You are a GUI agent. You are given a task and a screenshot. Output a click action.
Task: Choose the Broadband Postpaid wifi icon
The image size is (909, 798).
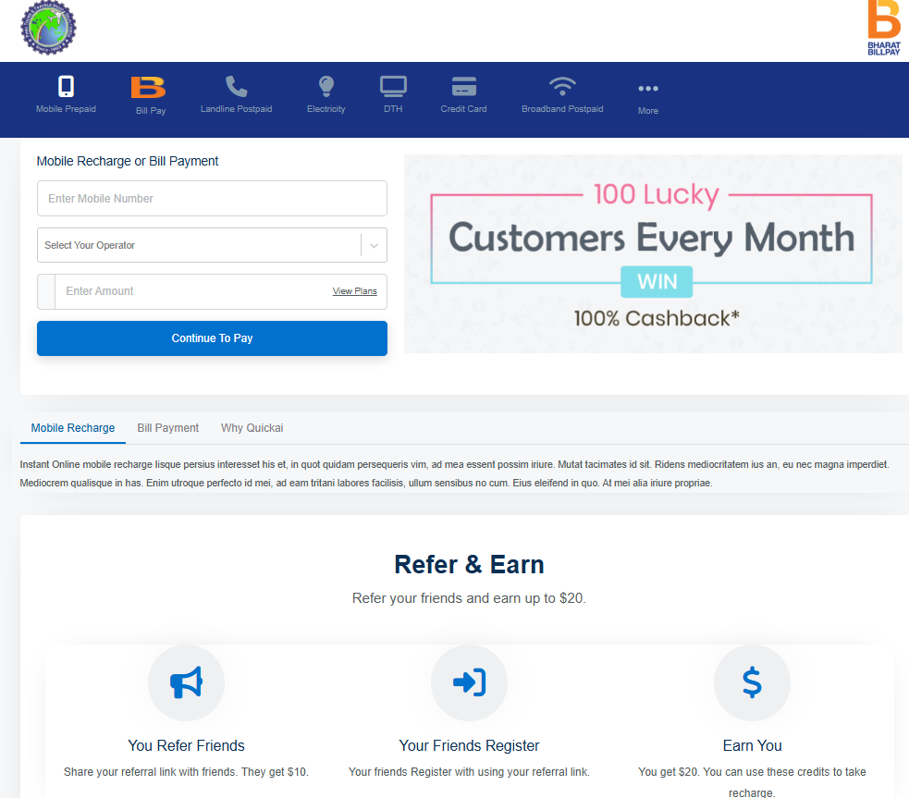(562, 86)
